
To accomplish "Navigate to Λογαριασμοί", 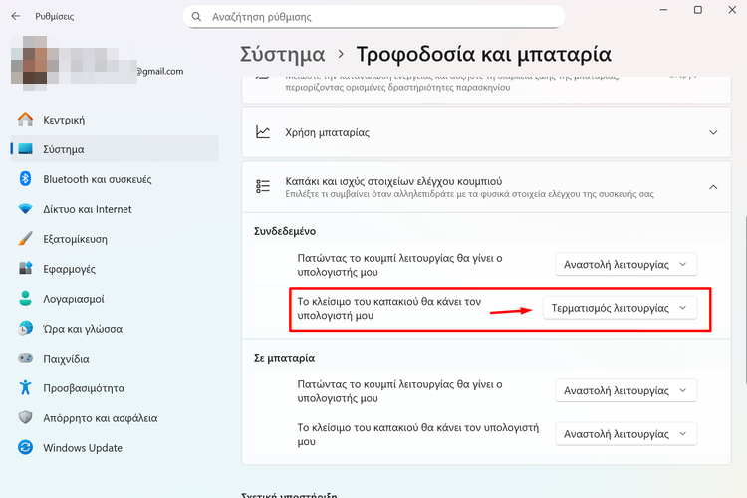I will pyautogui.click(x=115, y=299).
